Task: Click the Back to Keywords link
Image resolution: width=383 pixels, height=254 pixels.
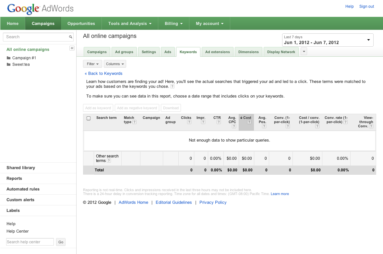Action: pyautogui.click(x=103, y=74)
